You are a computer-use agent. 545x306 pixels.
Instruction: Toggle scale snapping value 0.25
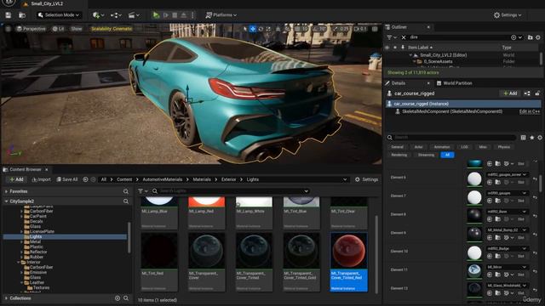(x=341, y=29)
